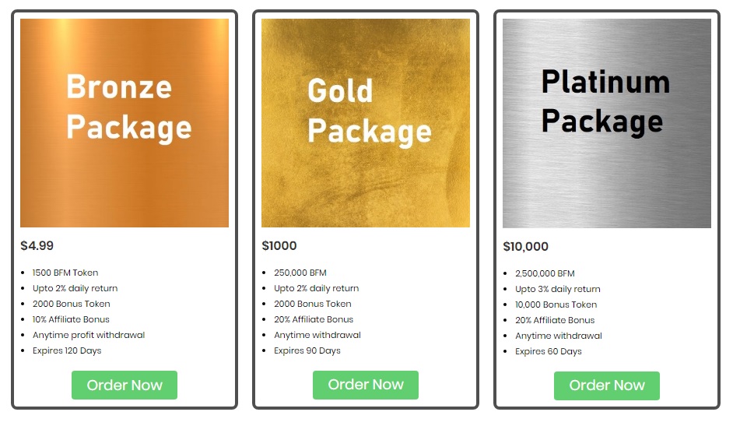Click 'Expires 60 Days' item
Image resolution: width=740 pixels, height=426 pixels.
pyautogui.click(x=549, y=351)
